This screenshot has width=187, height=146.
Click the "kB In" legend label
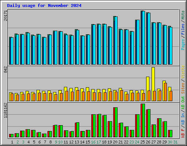pyautogui.click(x=183, y=119)
